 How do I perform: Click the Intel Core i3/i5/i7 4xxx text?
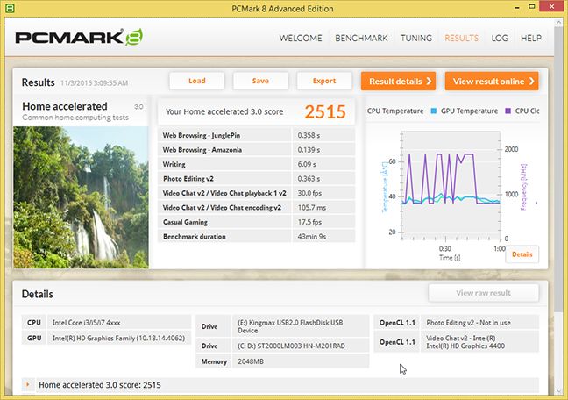click(86, 323)
